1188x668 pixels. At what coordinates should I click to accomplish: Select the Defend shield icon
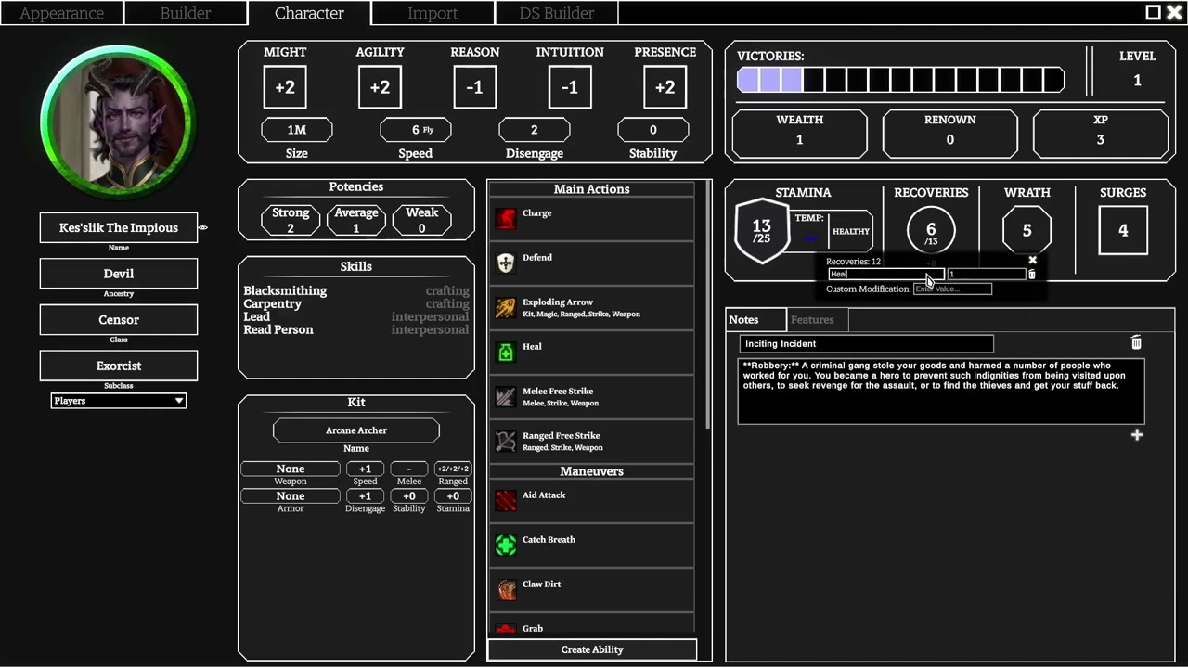[505, 263]
